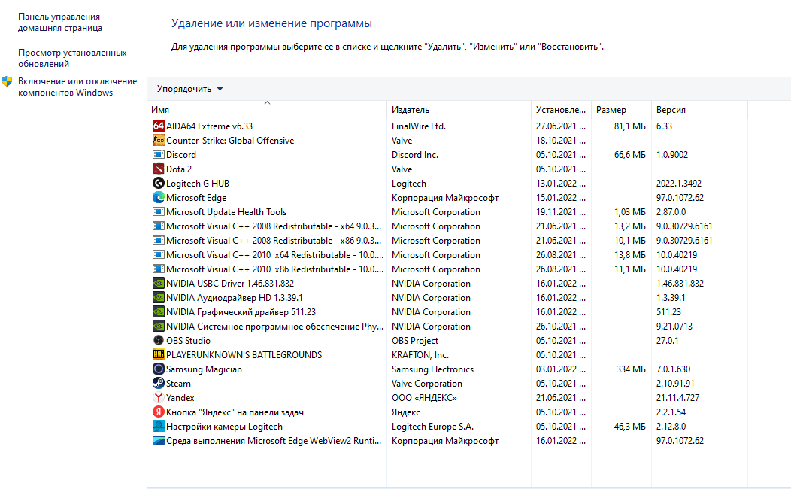This screenshot has height=489, width=791.
Task: Sort programs by Версия column header
Action: click(x=699, y=110)
